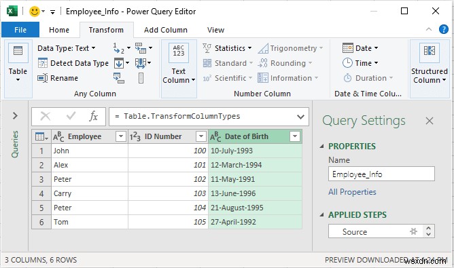The width and height of the screenshot is (454, 268).
Task: Open the Information dropdown
Action: pos(288,78)
